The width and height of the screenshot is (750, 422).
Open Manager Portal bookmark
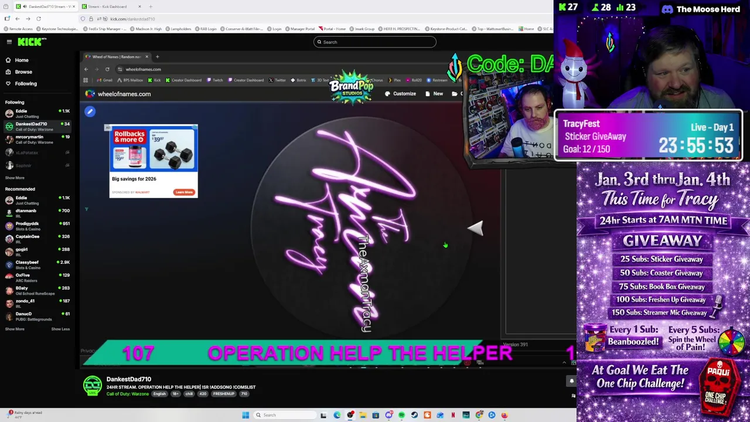coord(300,29)
